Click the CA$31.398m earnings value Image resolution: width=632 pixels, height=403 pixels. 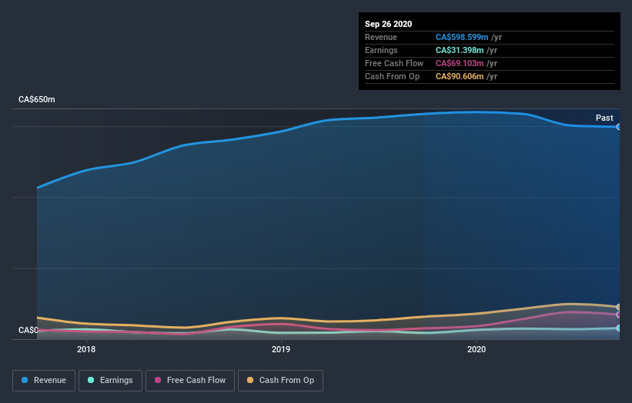point(460,50)
